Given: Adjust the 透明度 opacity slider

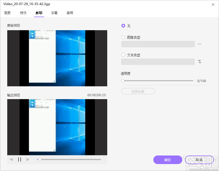Looking at the screenshot, I should click(123, 80).
